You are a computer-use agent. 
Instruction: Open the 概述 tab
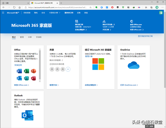pos(14,37)
